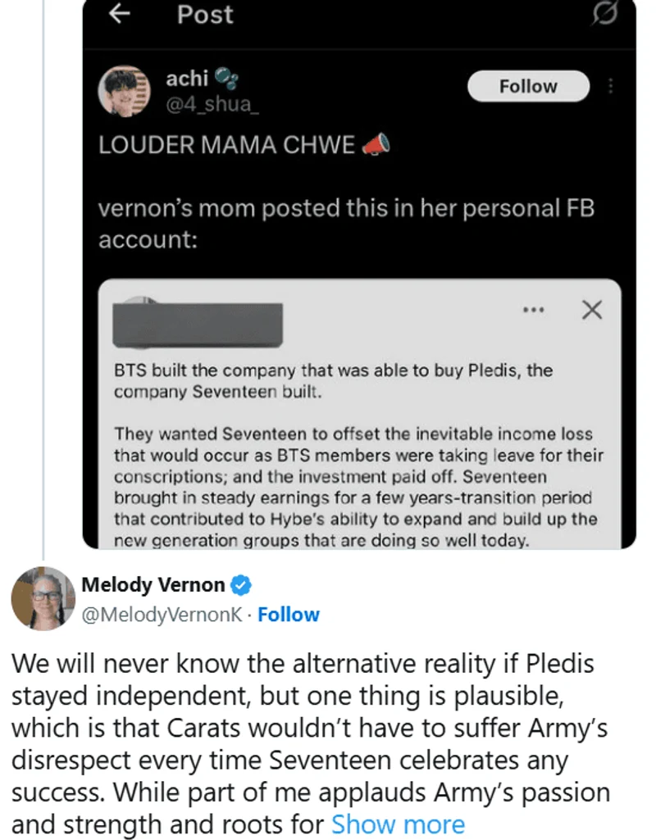Click the circle-slash icon in Post header

[604, 15]
